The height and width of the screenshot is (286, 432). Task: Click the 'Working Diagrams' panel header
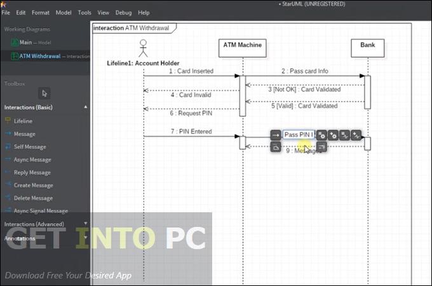pos(27,29)
